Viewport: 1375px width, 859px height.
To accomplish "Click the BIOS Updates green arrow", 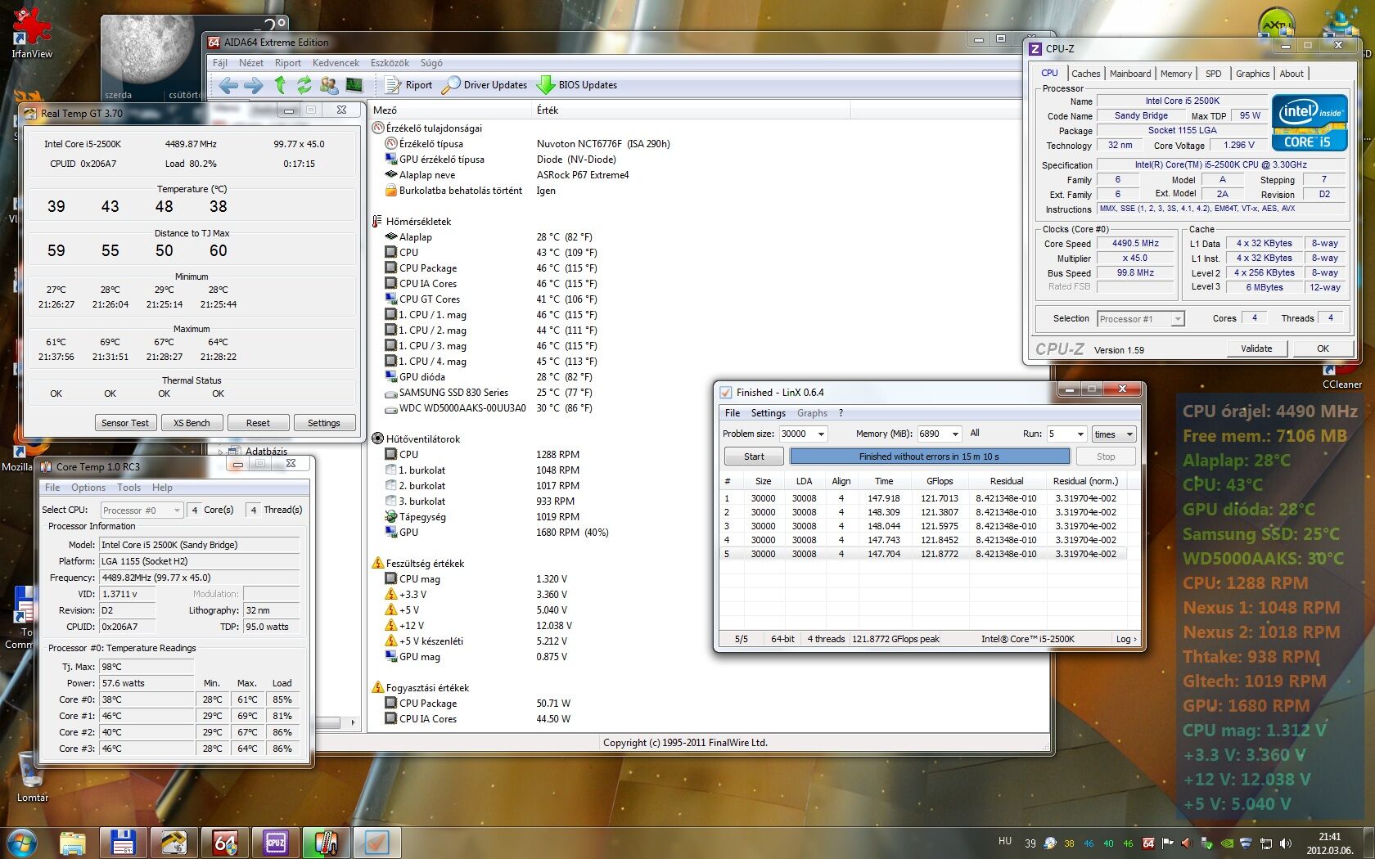I will pyautogui.click(x=546, y=85).
